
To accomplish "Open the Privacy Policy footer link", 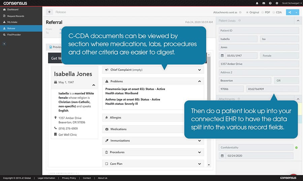I will 69,178.
